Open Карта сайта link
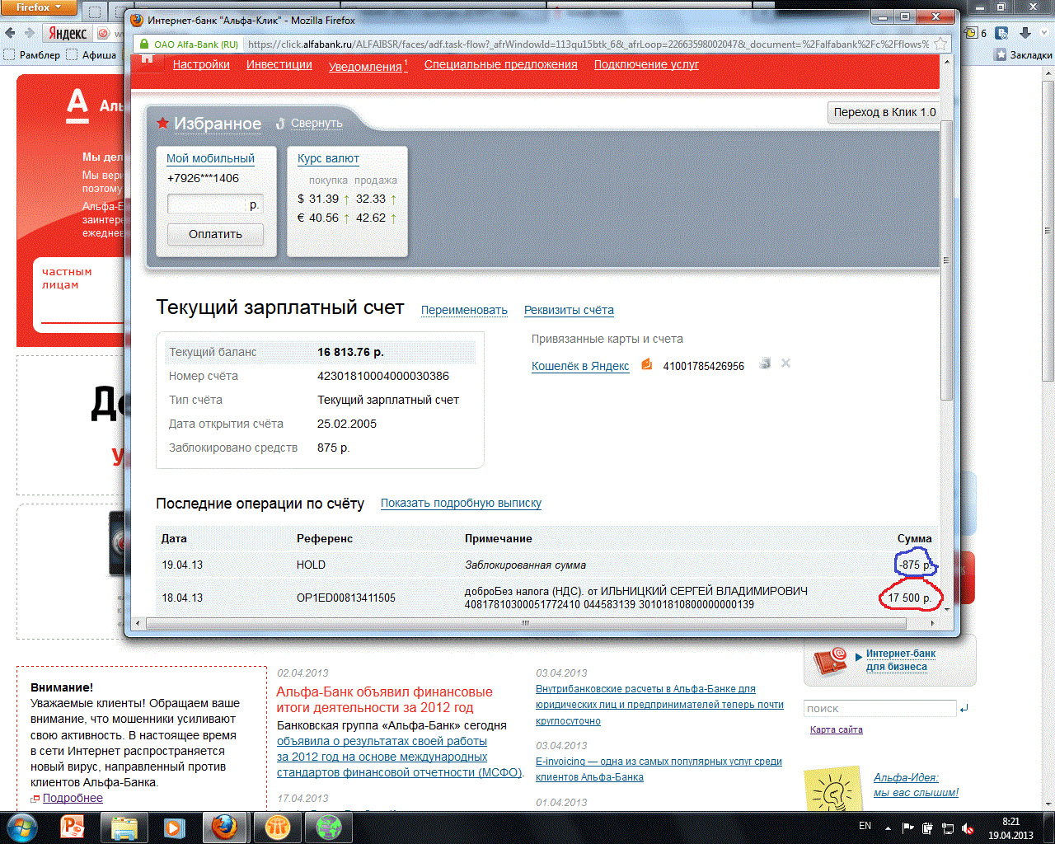Screen dimensions: 1055x844 coord(836,729)
